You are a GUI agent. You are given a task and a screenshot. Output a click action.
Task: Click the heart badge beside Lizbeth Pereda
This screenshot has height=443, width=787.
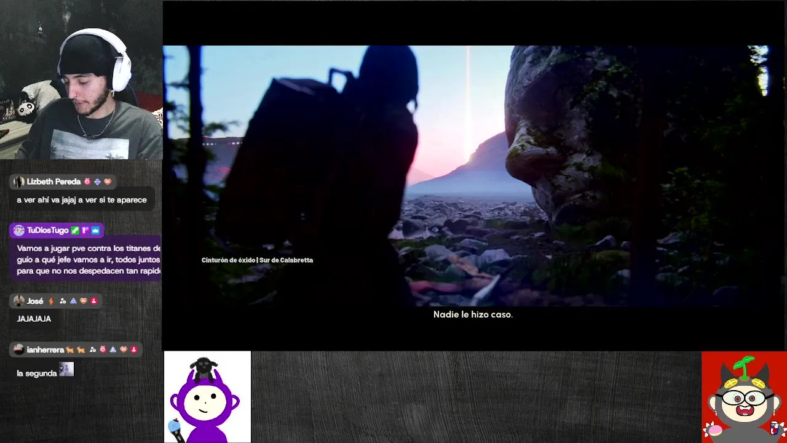(x=108, y=182)
